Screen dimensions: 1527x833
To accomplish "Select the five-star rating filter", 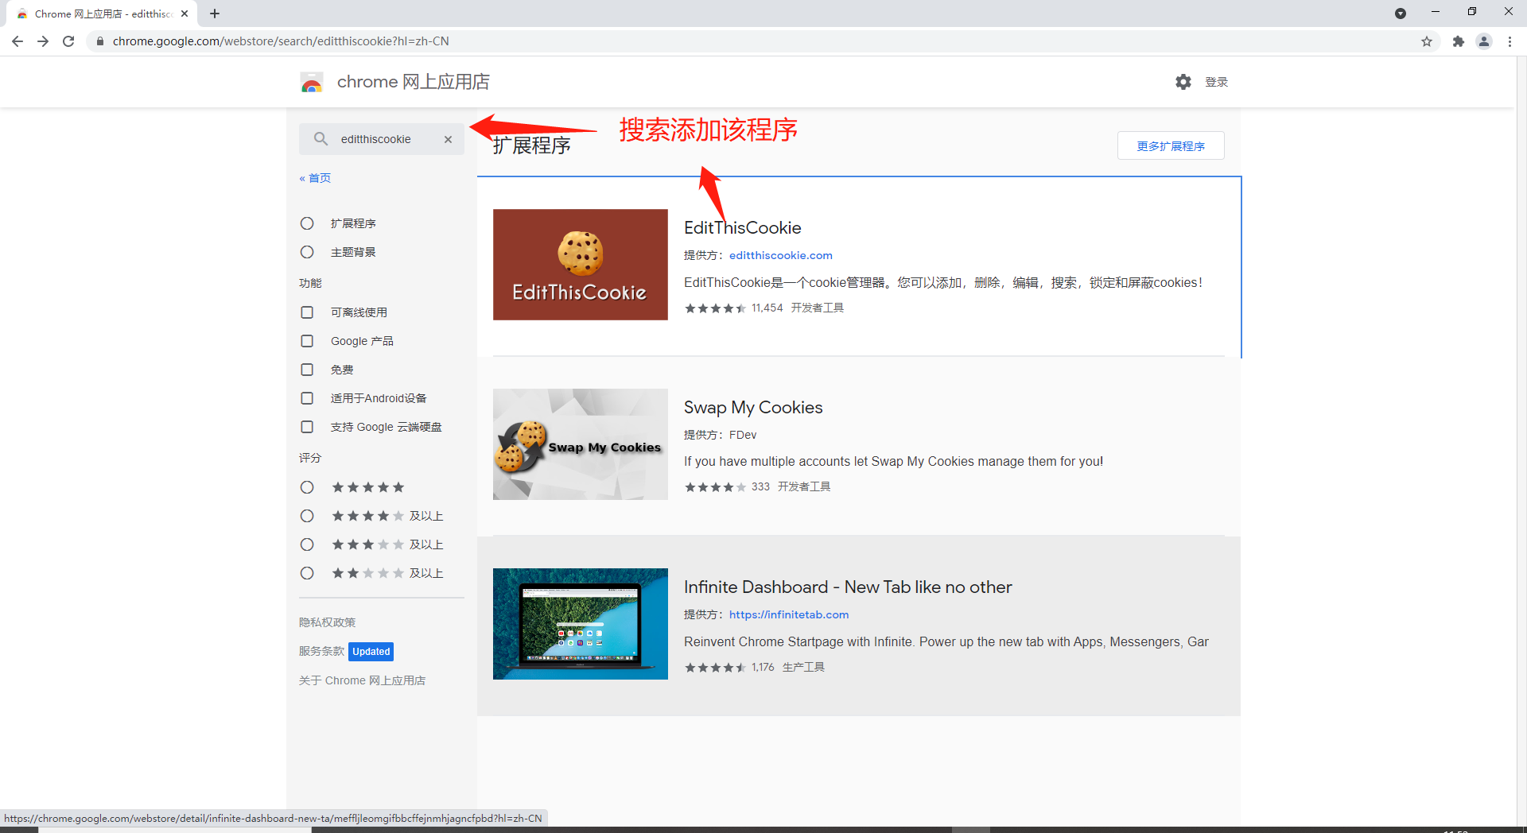I will pyautogui.click(x=307, y=487).
